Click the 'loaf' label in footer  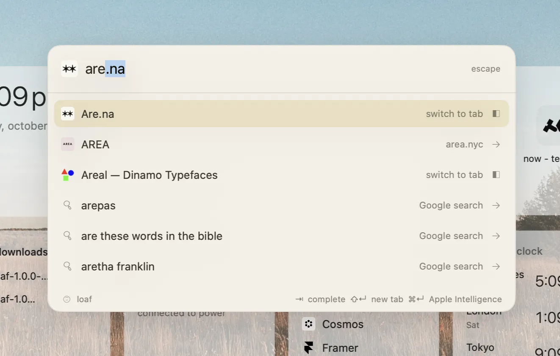click(84, 299)
